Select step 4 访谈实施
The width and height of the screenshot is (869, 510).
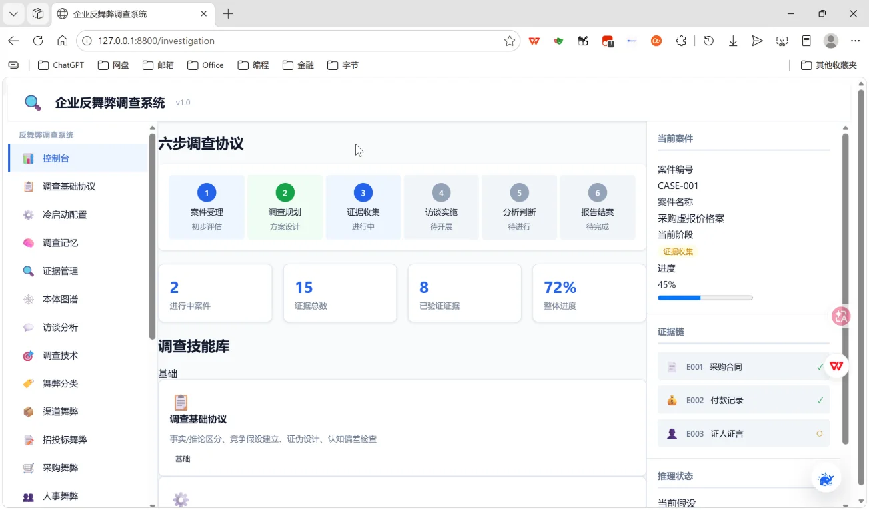tap(441, 207)
